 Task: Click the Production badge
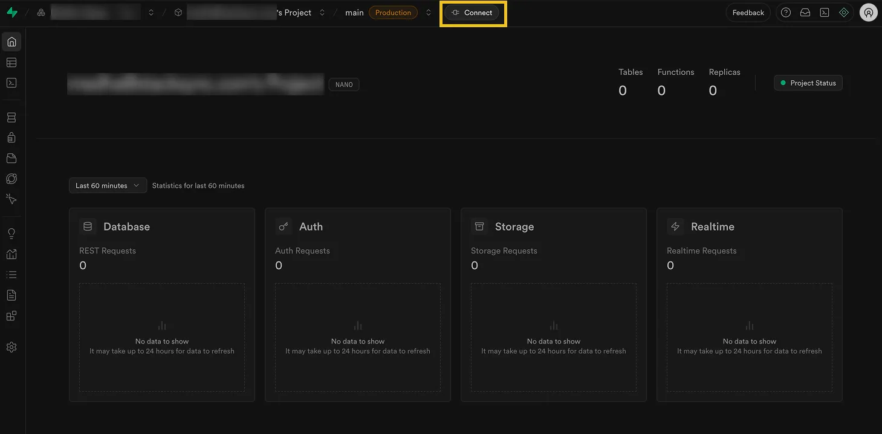point(393,13)
